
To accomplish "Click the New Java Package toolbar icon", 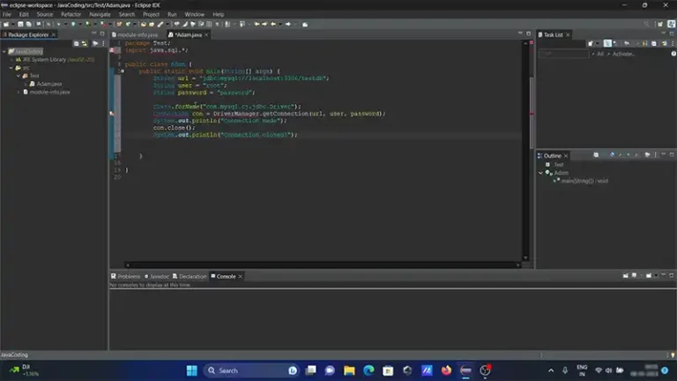I will point(119,24).
